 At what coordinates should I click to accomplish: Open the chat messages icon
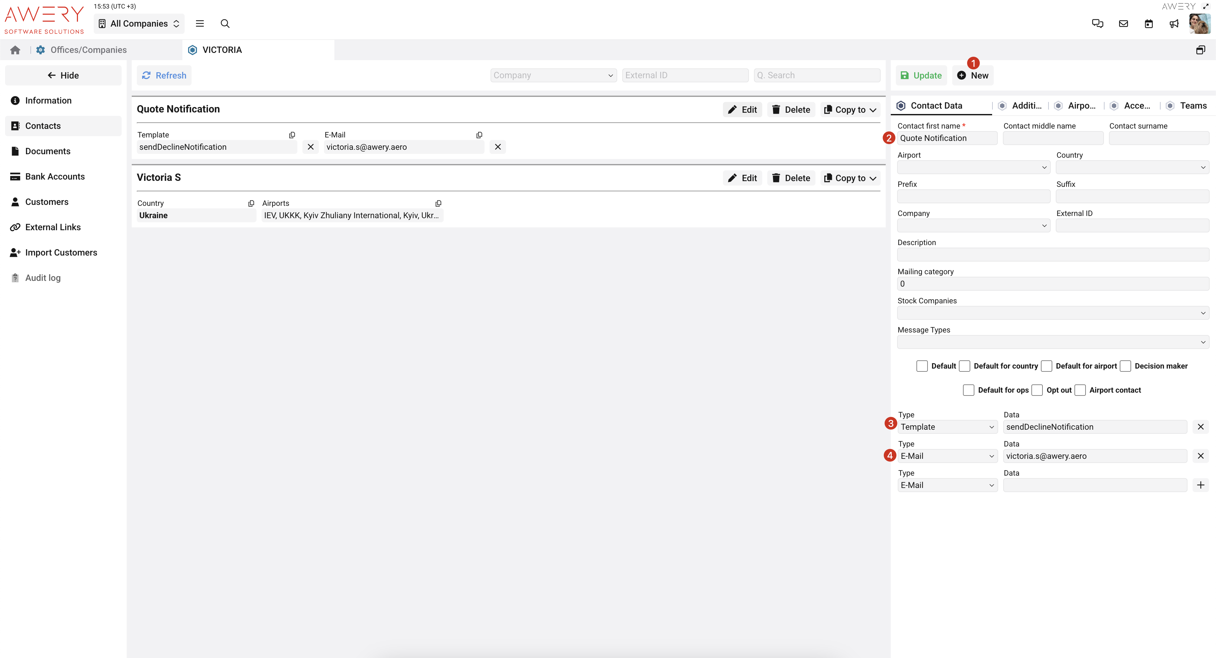click(1098, 24)
